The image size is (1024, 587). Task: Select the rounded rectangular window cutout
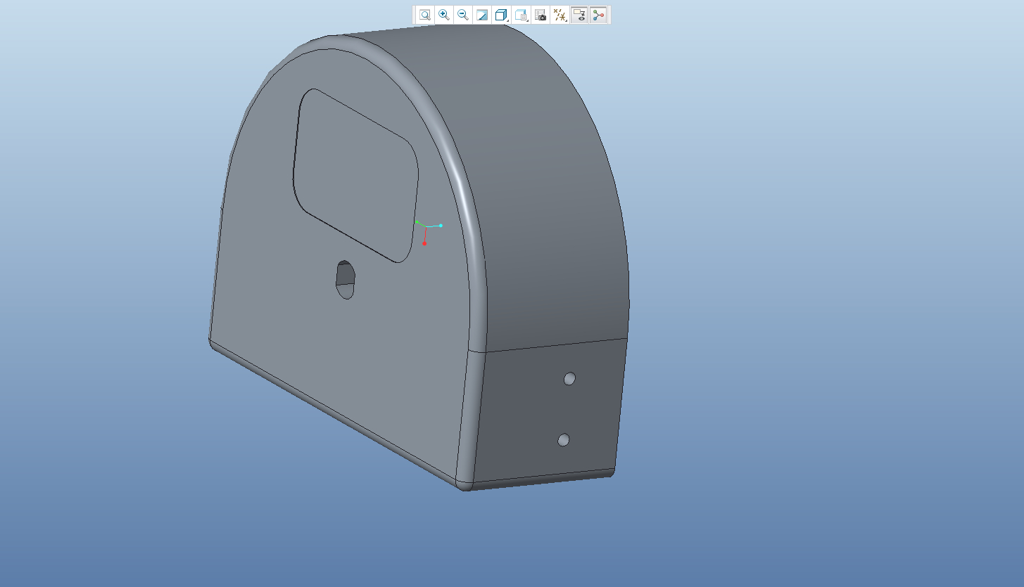(x=355, y=176)
